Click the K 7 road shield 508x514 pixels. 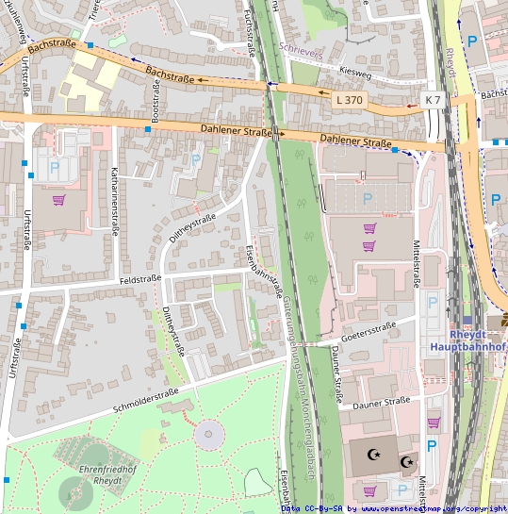click(433, 100)
